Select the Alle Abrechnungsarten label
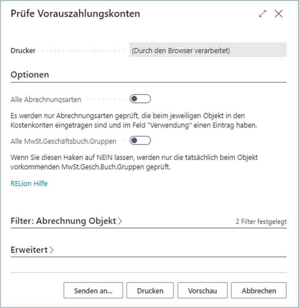 tap(46, 100)
